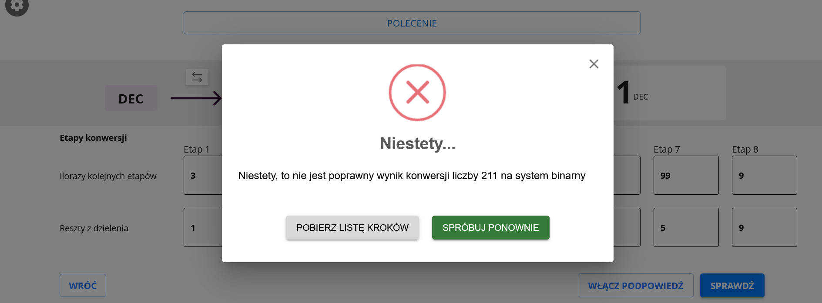The height and width of the screenshot is (303, 822).
Task: Click the WRÓĆ button
Action: click(x=83, y=285)
